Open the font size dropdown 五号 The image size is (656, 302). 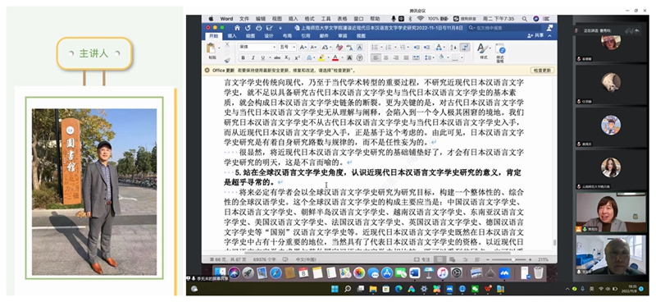pos(287,47)
